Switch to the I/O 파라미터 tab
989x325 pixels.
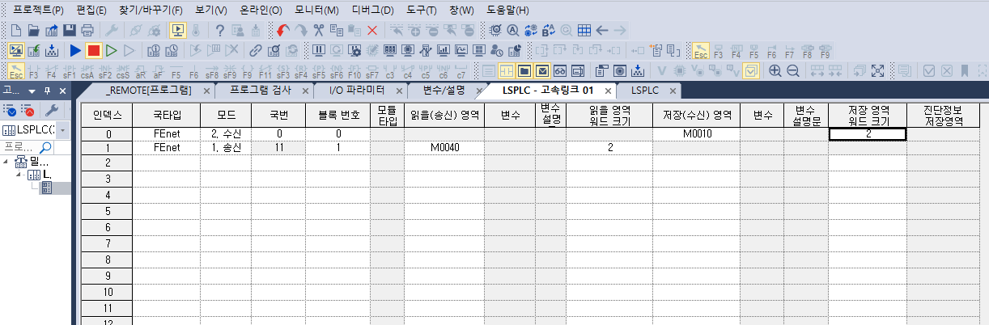point(357,90)
